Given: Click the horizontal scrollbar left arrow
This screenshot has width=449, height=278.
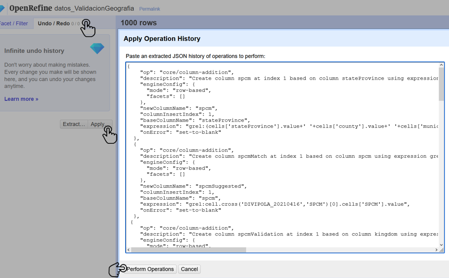Looking at the screenshot, I should tap(129, 250).
